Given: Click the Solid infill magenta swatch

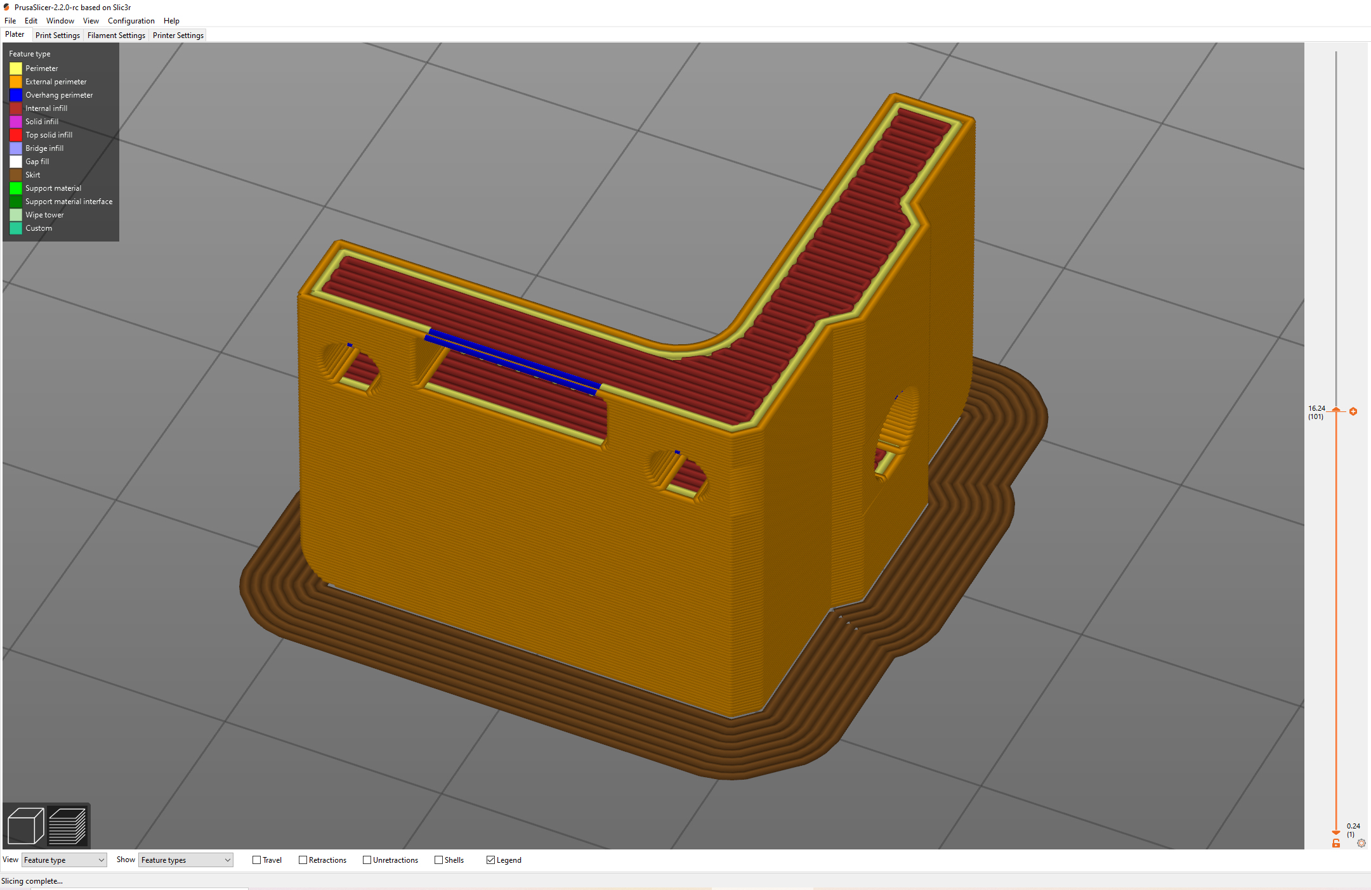Looking at the screenshot, I should (x=16, y=122).
